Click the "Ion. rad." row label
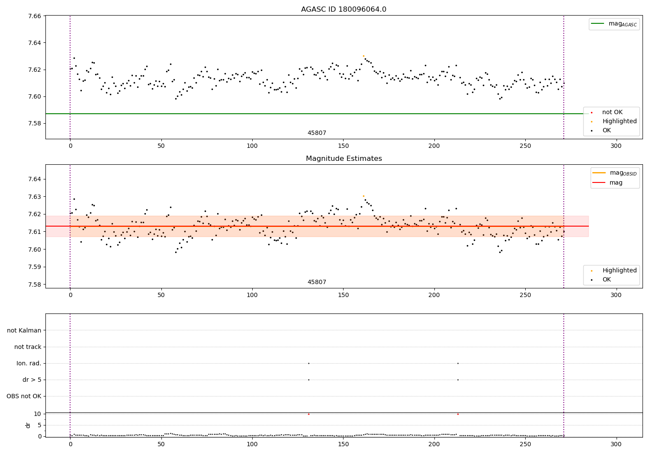Viewport: 649px width, 454px height. point(29,363)
